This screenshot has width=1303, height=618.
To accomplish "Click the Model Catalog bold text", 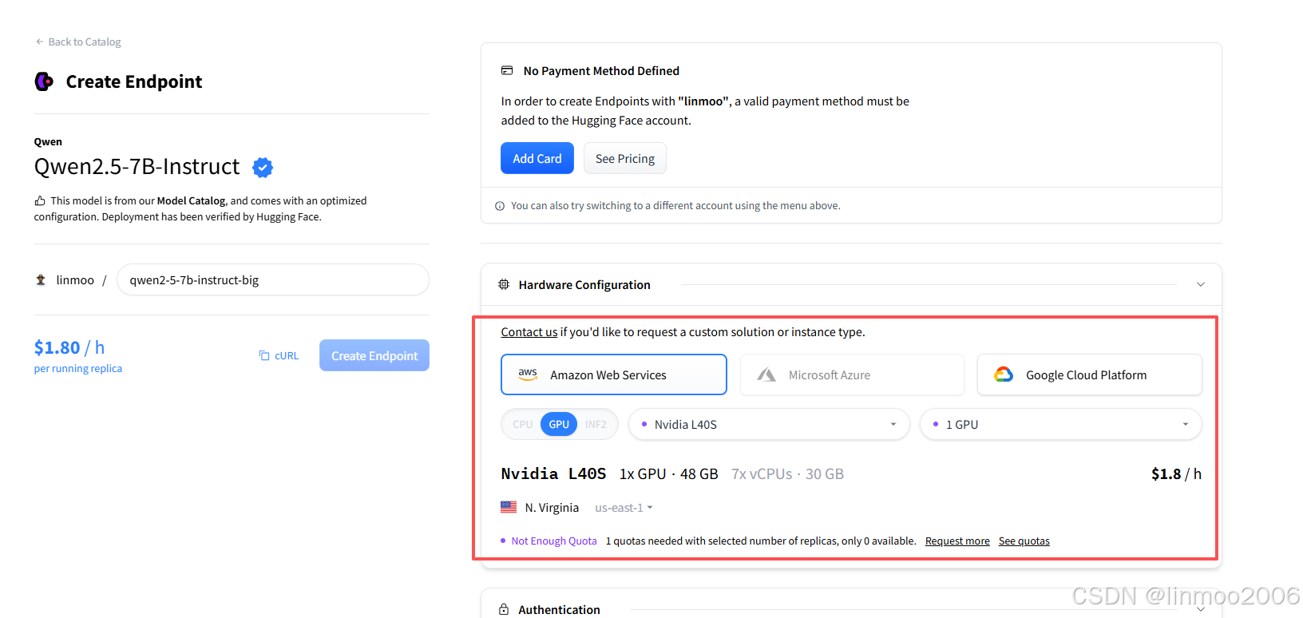I will 192,201.
